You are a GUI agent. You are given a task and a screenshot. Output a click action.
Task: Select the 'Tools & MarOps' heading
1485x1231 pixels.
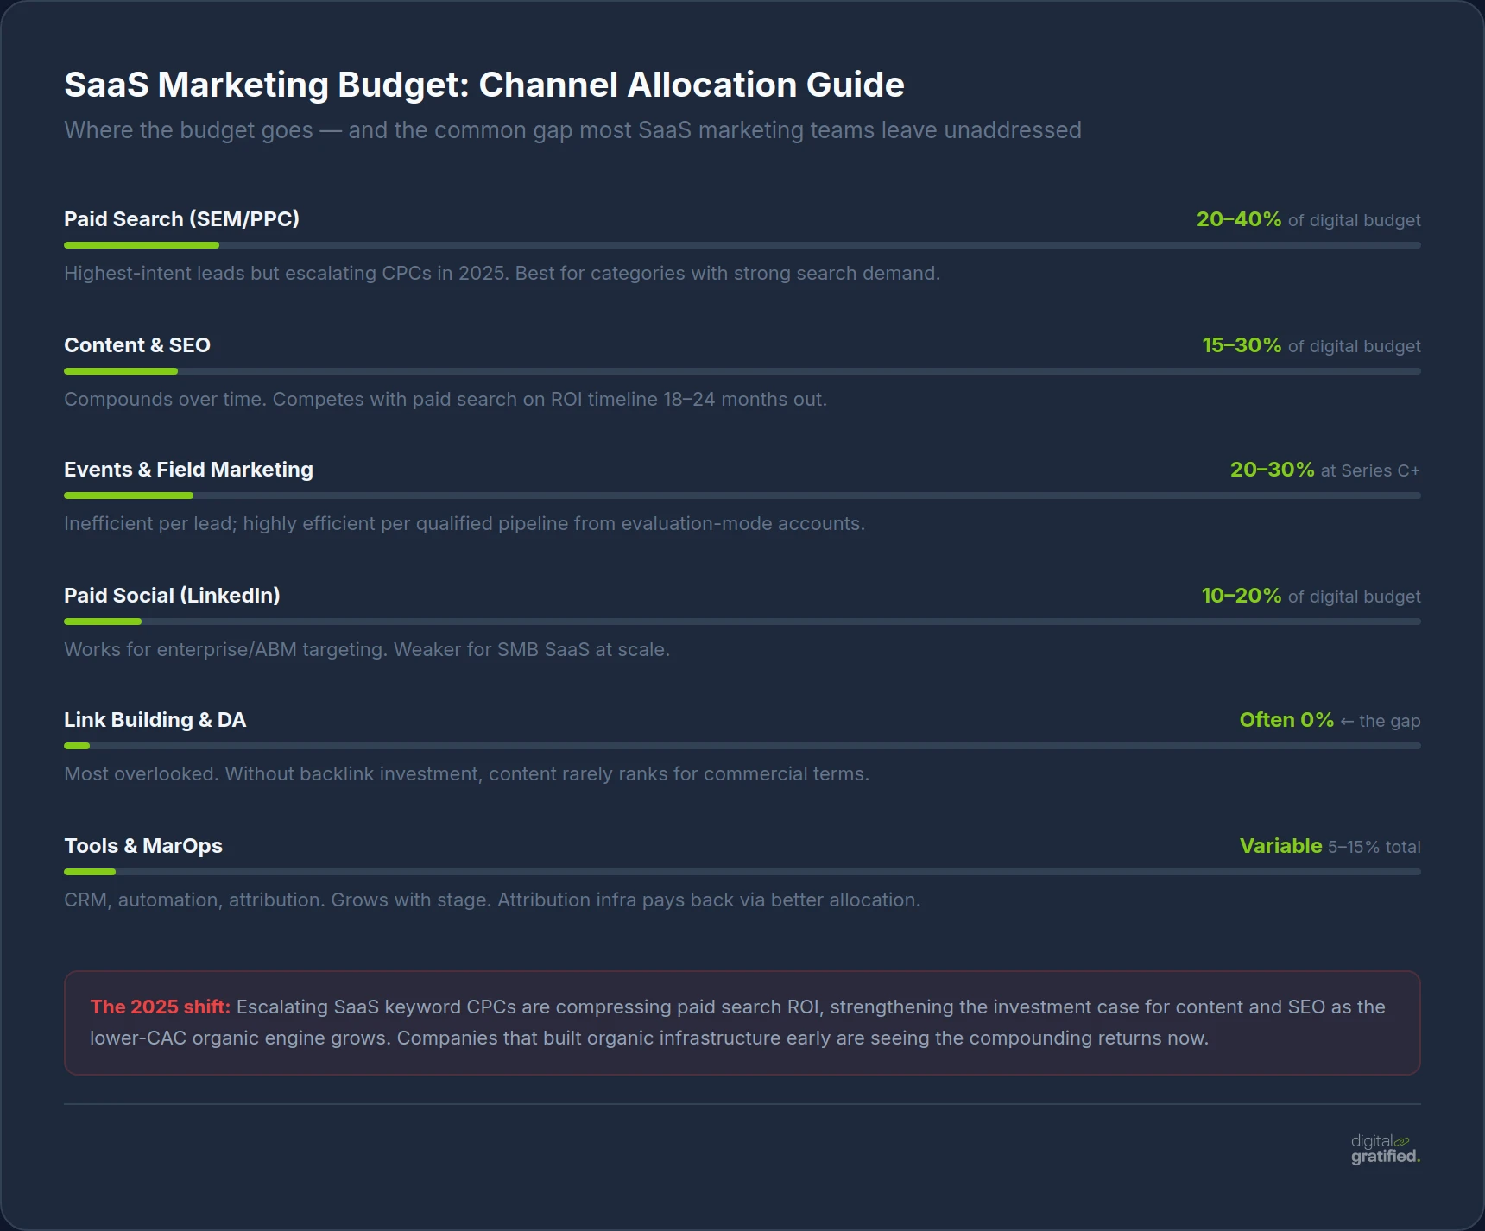coord(143,846)
